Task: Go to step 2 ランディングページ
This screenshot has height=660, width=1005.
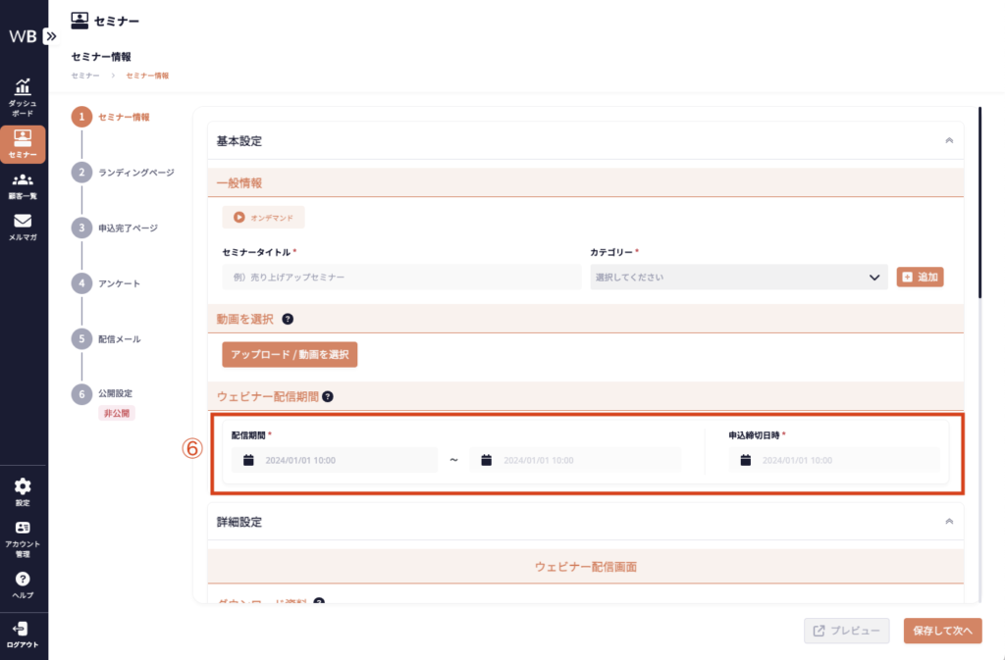Action: (135, 173)
